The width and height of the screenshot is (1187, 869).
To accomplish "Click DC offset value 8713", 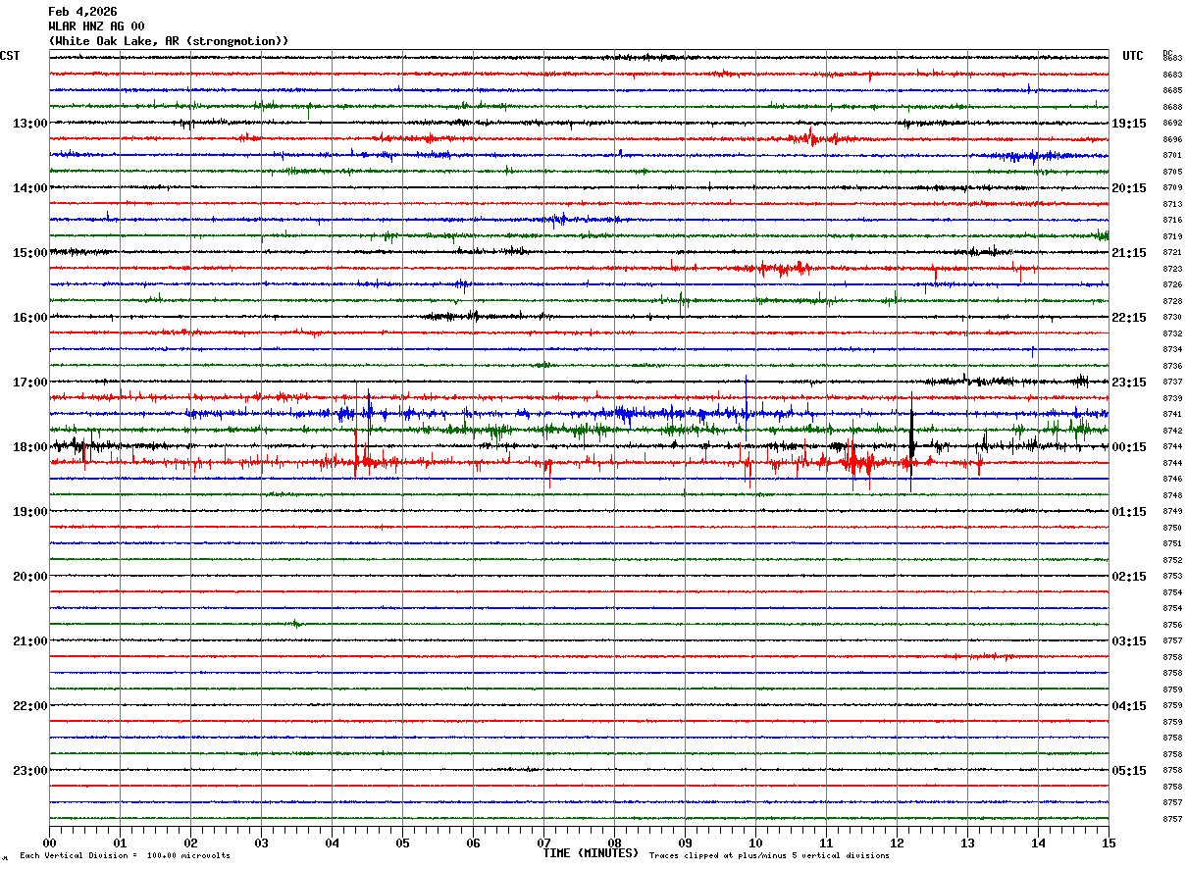I will [x=1172, y=204].
